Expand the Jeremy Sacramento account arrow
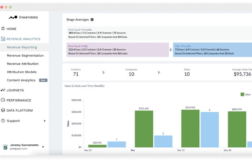 click(x=43, y=147)
